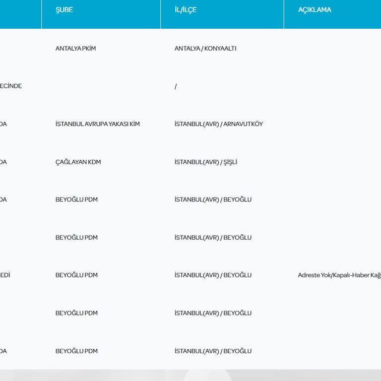
Task: Click the Adreste Yok/Kapalı-Haber explanation text
Action: point(339,275)
